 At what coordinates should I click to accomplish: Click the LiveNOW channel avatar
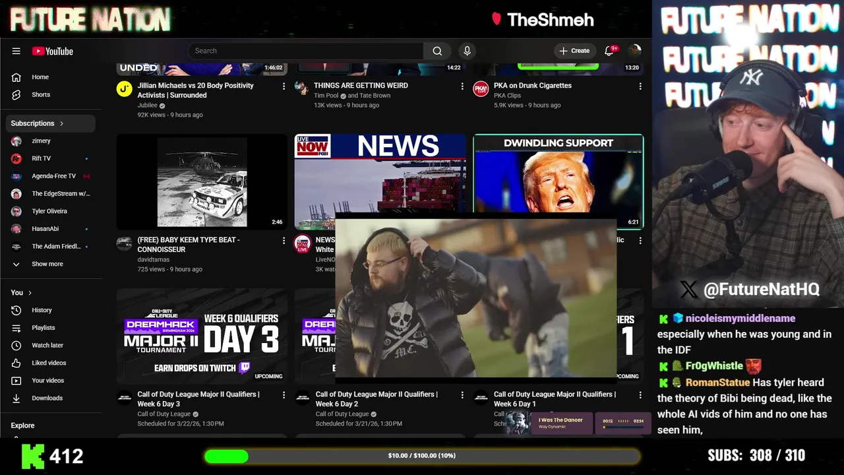[303, 243]
